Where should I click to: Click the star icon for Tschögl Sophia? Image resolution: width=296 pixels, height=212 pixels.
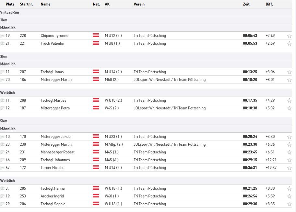click(x=289, y=204)
